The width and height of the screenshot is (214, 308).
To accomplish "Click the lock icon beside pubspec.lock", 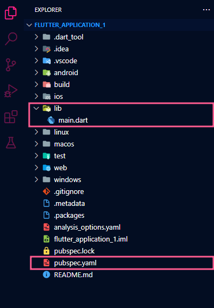I will click(x=46, y=251).
